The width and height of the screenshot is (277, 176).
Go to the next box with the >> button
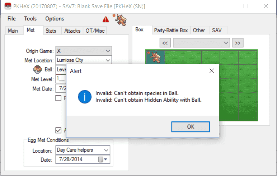point(238,43)
